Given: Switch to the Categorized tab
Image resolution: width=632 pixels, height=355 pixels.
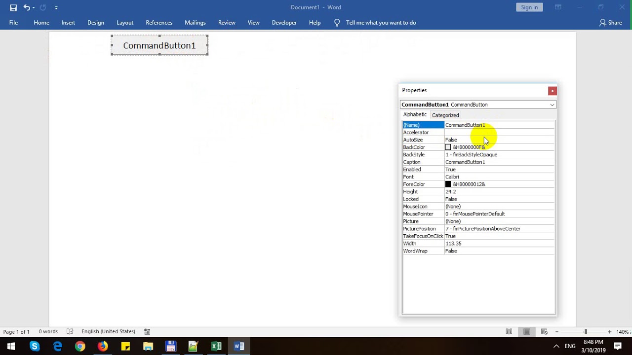Looking at the screenshot, I should (x=445, y=115).
